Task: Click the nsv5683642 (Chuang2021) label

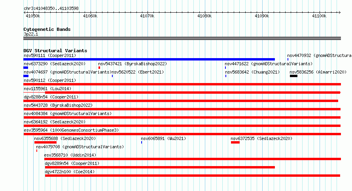Action: click(252, 72)
